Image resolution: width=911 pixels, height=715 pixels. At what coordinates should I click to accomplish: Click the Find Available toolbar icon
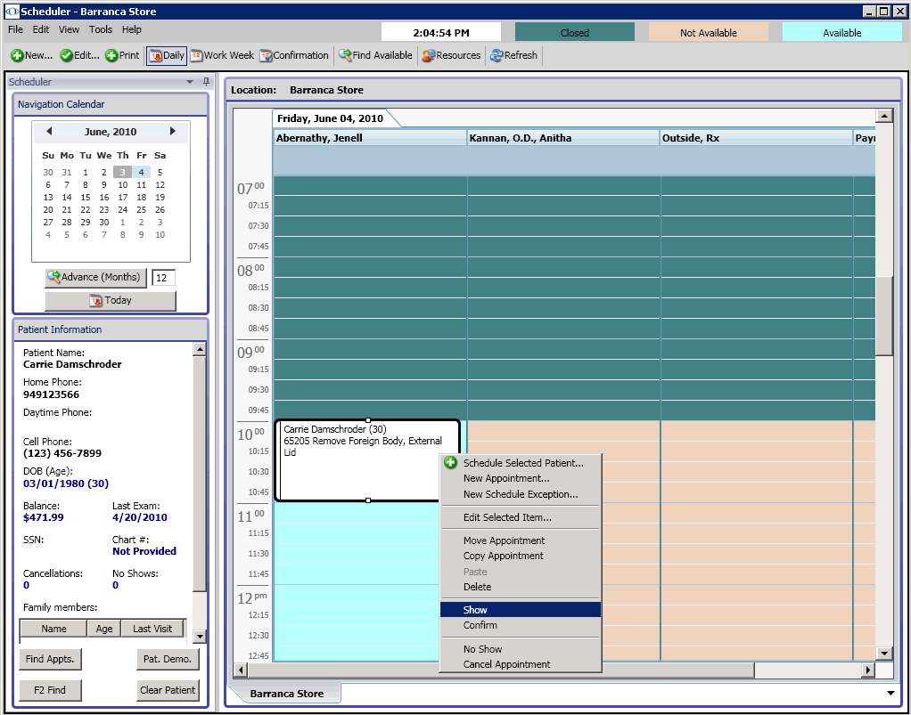(375, 55)
